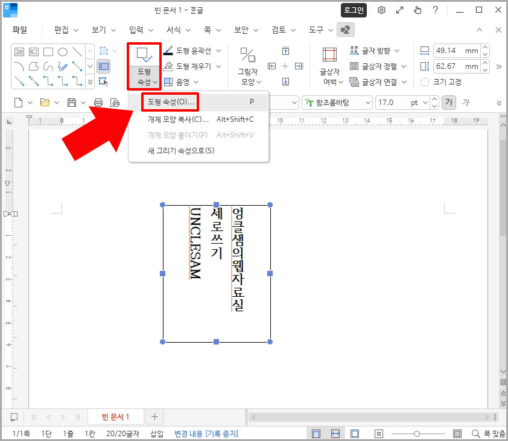The width and height of the screenshot is (508, 441).
Task: Toggle the highlighted text box mode button
Action: (x=104, y=66)
